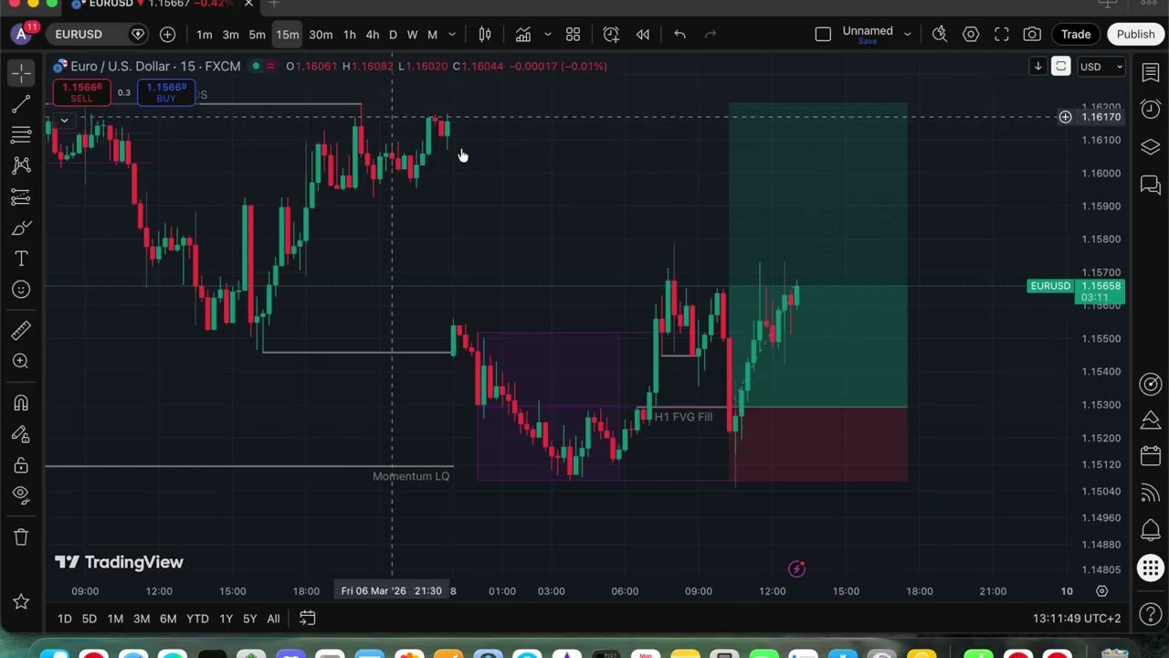Click the Trade button
This screenshot has height=658, width=1169.
click(1076, 35)
